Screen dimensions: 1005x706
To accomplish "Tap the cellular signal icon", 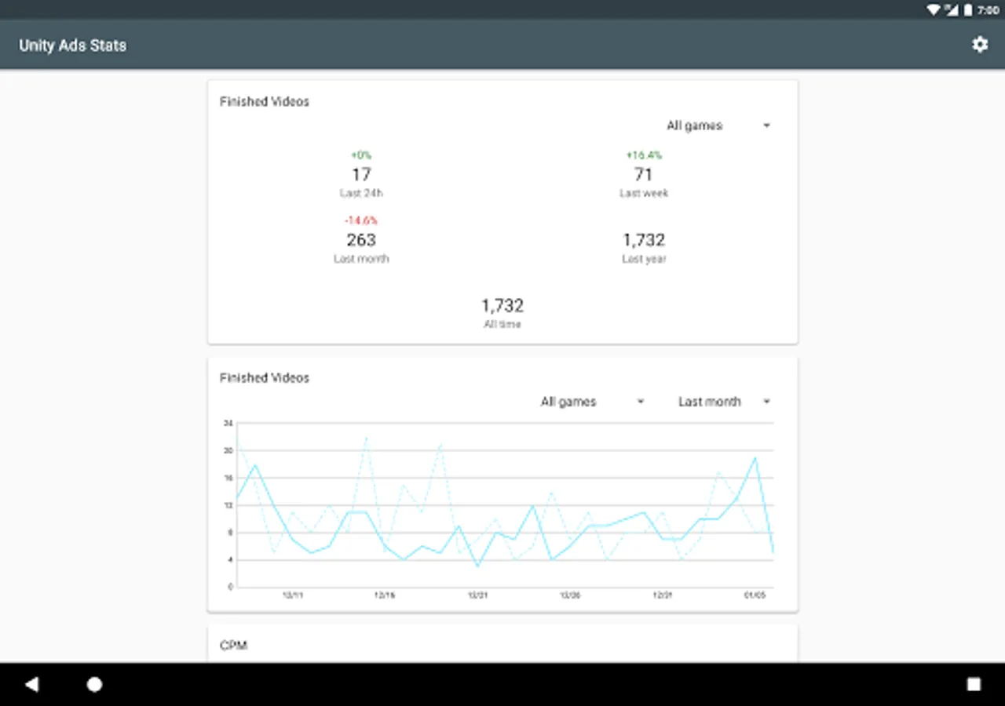I will pyautogui.click(x=951, y=9).
